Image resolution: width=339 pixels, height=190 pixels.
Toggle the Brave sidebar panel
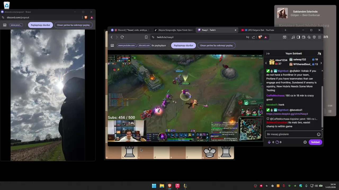[x=298, y=37]
